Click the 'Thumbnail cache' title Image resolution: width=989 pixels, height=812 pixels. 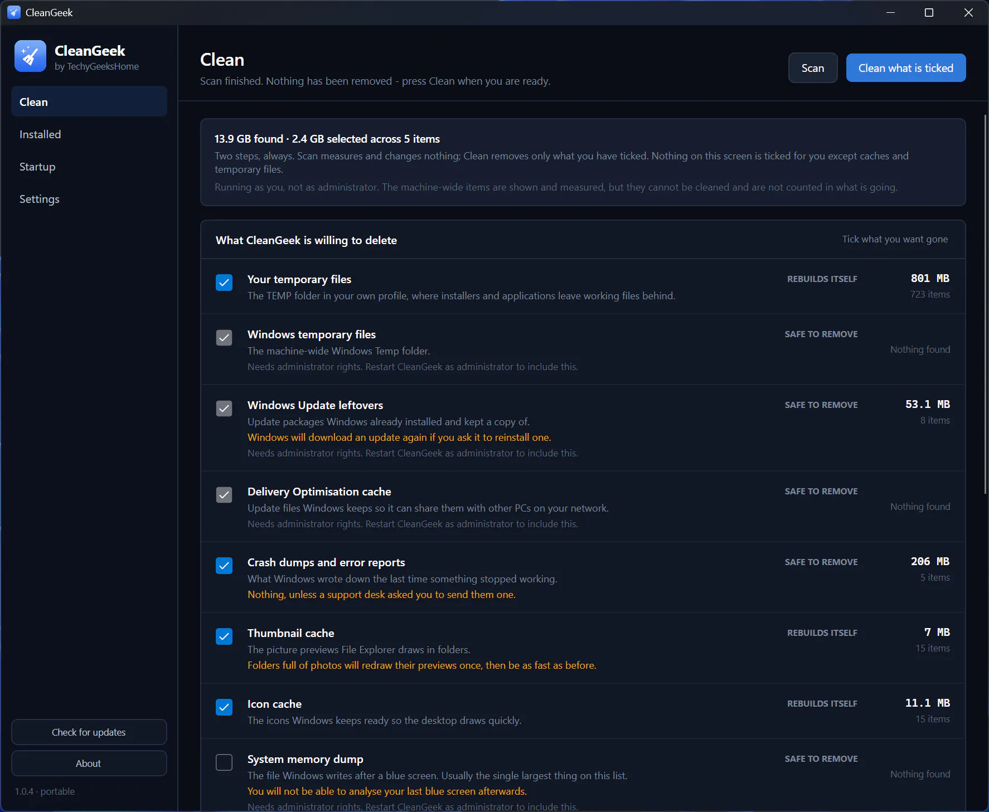click(291, 633)
